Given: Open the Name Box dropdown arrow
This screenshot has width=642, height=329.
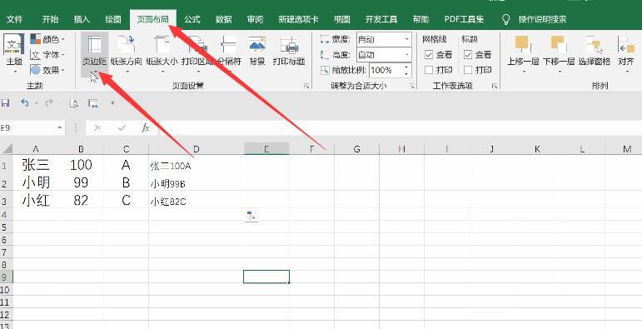Looking at the screenshot, I should pyautogui.click(x=60, y=128).
